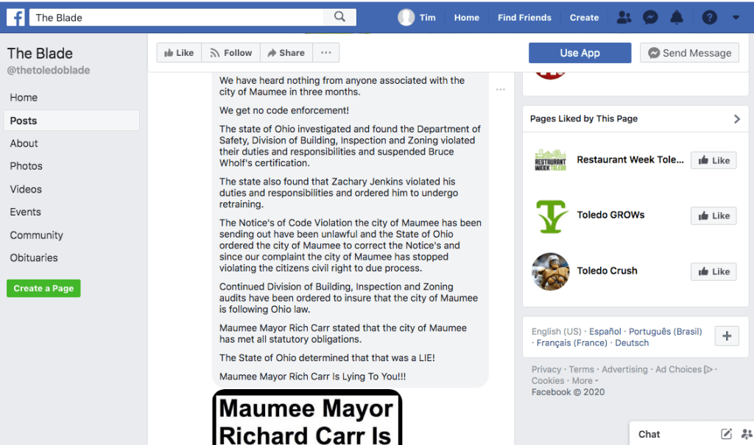
Task: Go to Obituaries in the sidebar
Action: [x=34, y=257]
